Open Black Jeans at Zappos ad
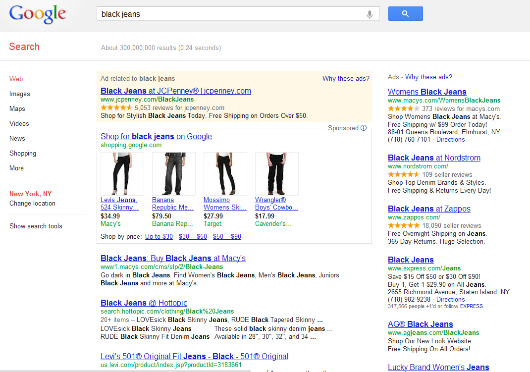 [429, 209]
